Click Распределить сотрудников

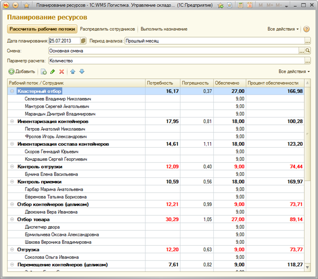107,29
